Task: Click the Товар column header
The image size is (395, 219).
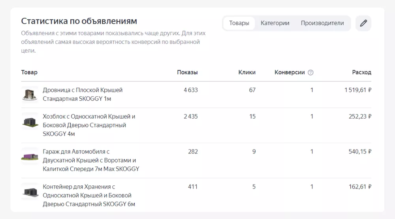Action: [x=29, y=72]
